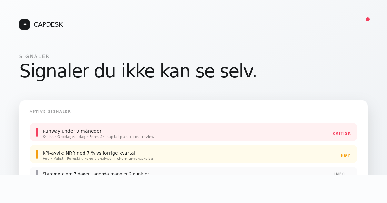Click the orange severity bar on KPI-avvik signal
Viewport: 387px width, 203px height.
point(37,154)
